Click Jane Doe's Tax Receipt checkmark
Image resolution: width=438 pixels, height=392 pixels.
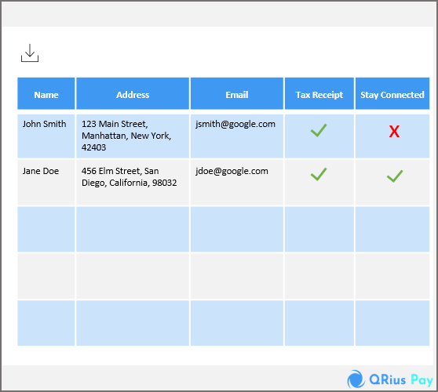(x=319, y=174)
